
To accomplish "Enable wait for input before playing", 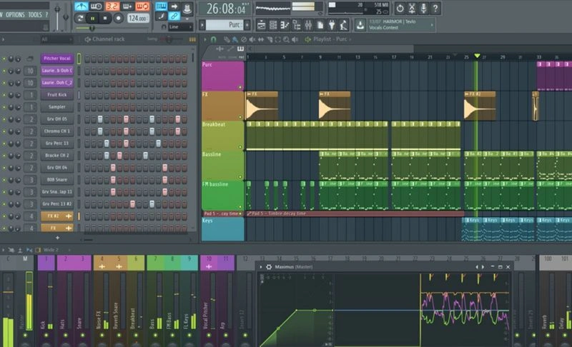I will 96,6.
